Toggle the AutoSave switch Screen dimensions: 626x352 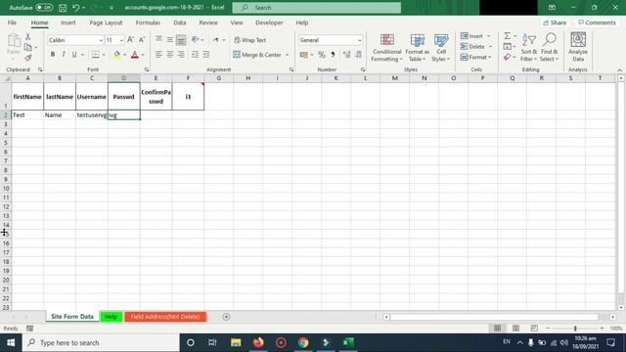point(44,8)
